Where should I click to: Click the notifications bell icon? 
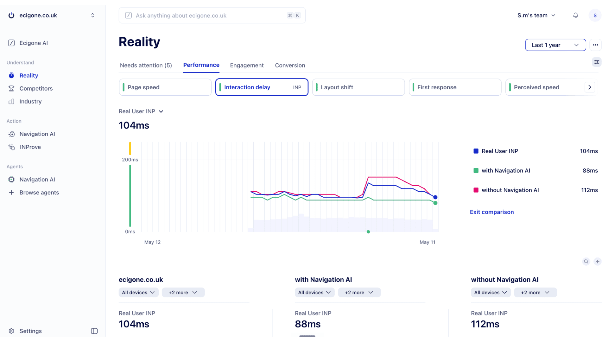[575, 15]
